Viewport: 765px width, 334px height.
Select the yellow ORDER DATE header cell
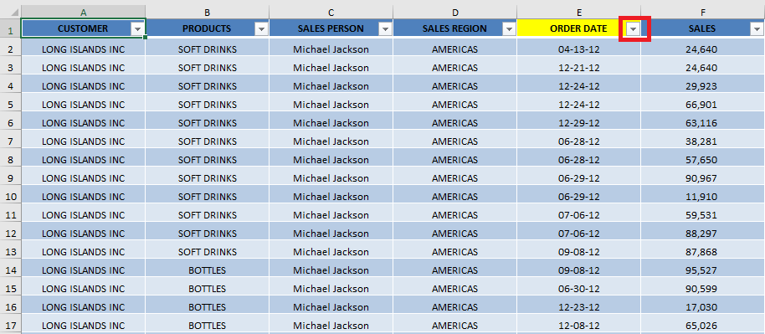(x=579, y=28)
